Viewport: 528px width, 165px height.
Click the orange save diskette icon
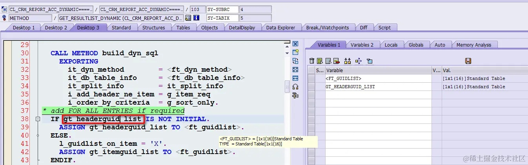pyautogui.click(x=468, y=61)
